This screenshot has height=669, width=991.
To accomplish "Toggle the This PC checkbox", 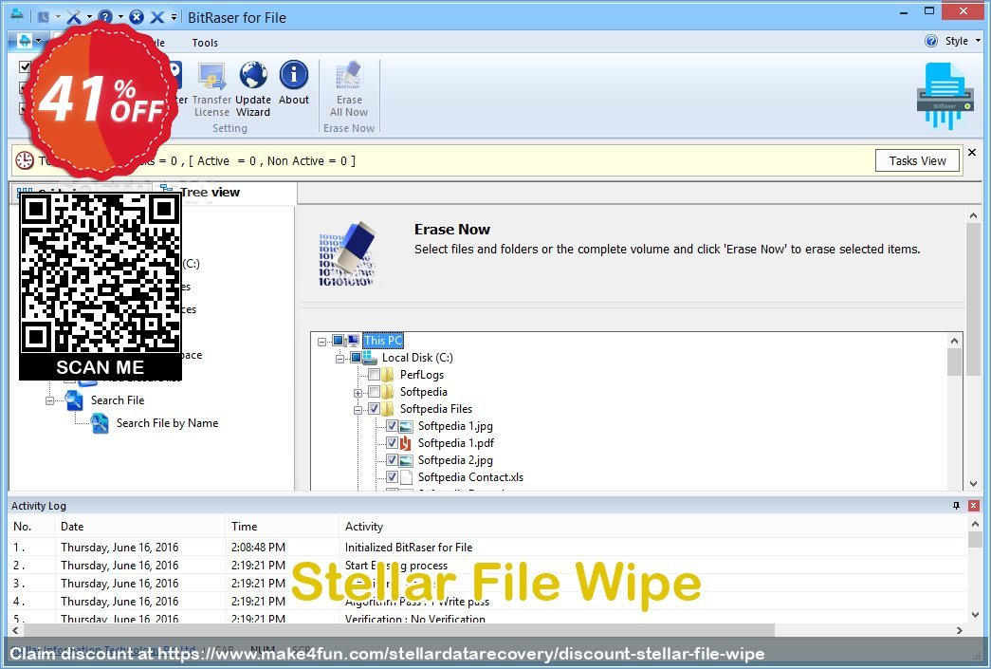I will pyautogui.click(x=339, y=340).
